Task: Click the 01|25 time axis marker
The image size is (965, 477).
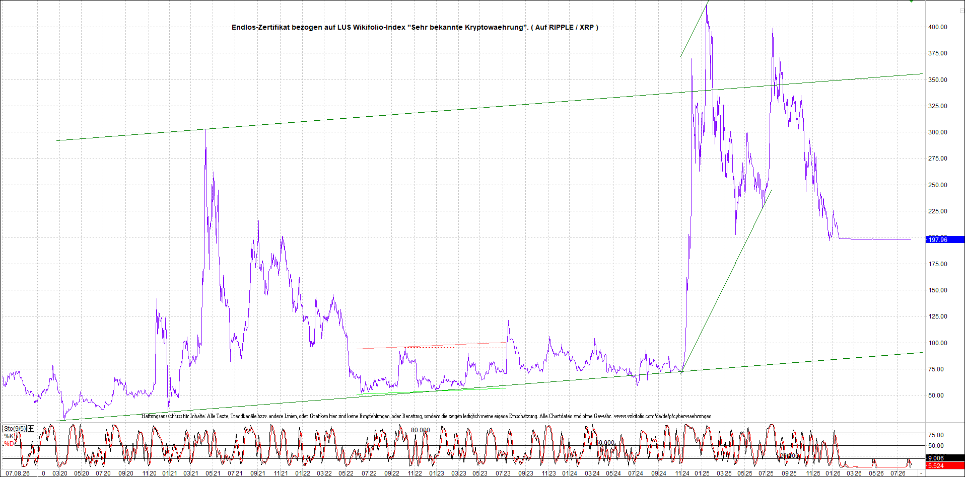Action: [x=702, y=473]
